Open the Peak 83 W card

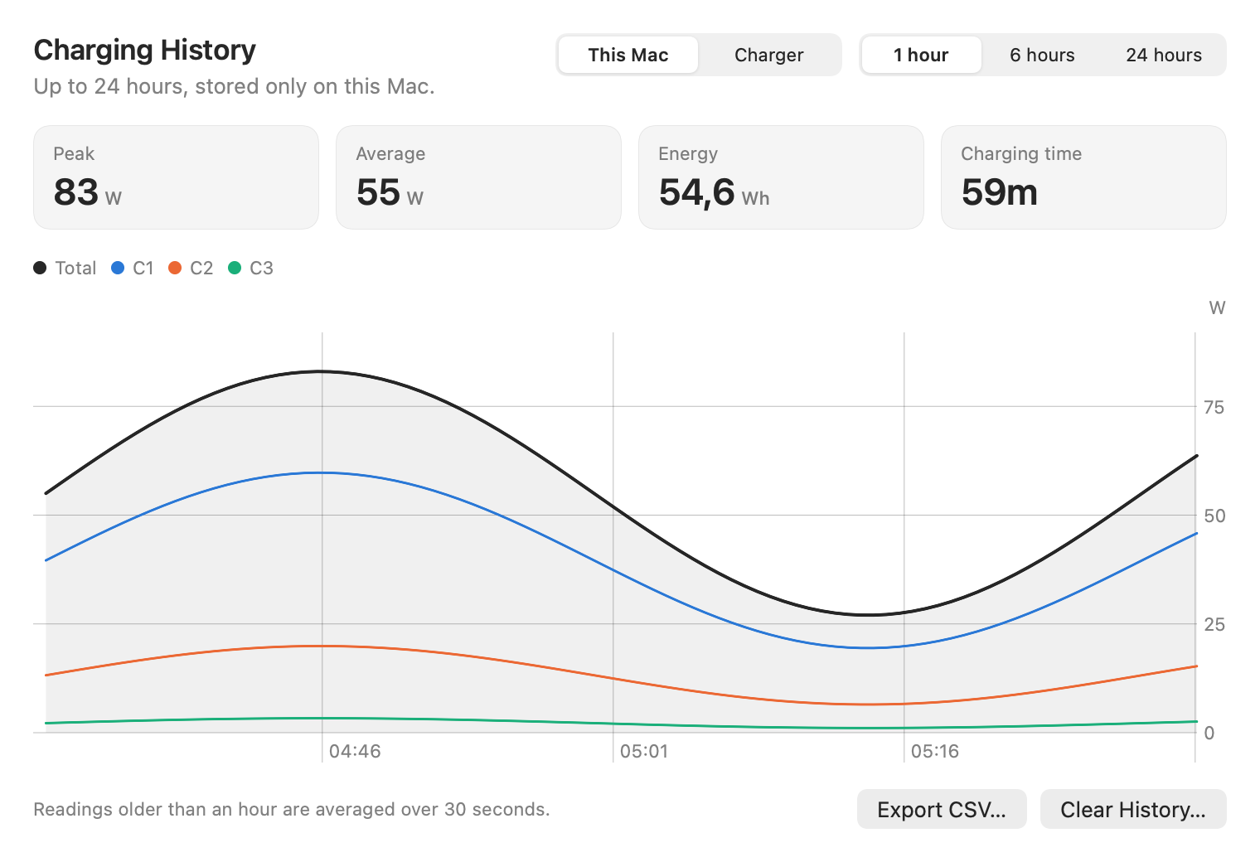point(176,177)
